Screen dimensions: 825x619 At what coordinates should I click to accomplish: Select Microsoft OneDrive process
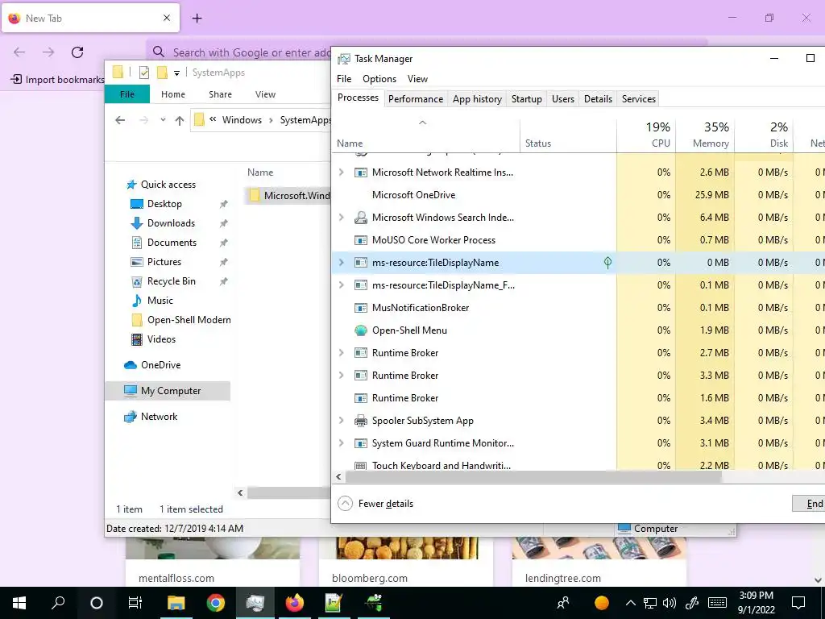[x=413, y=195]
